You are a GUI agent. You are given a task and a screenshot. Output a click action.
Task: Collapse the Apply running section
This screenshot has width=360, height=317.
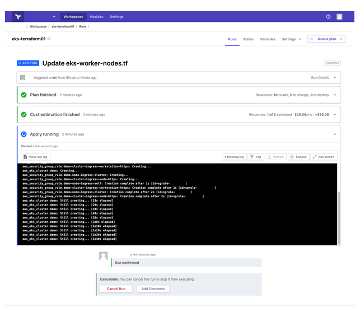335,134
